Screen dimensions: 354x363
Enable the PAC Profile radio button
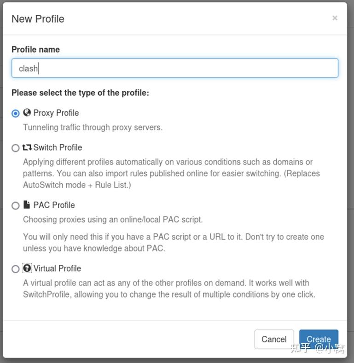coord(16,205)
